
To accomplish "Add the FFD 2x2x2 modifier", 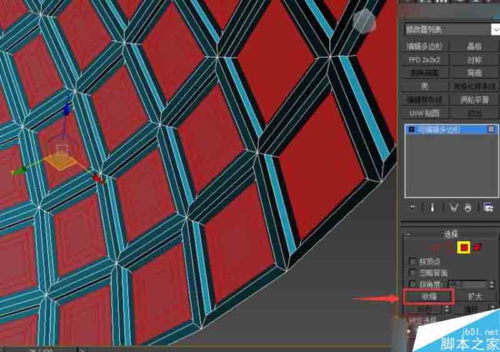I will pos(424,59).
